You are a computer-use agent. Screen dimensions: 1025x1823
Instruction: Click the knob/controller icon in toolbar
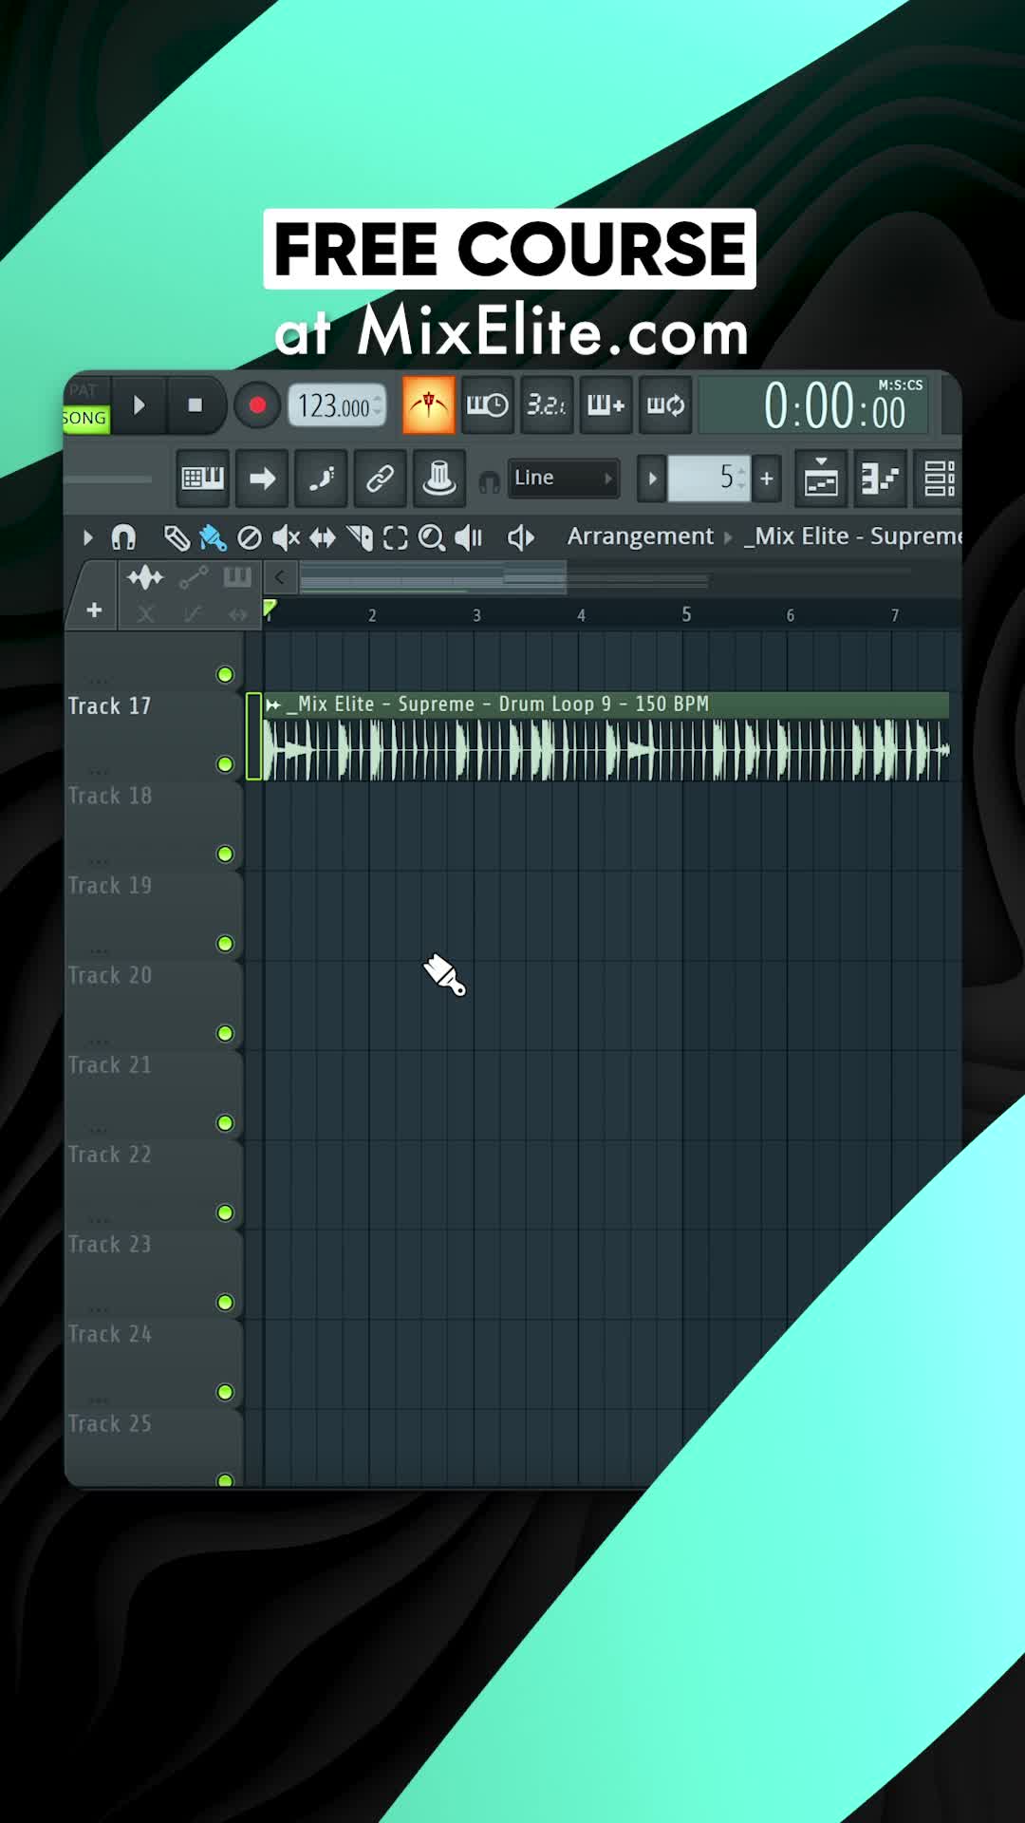tap(438, 478)
